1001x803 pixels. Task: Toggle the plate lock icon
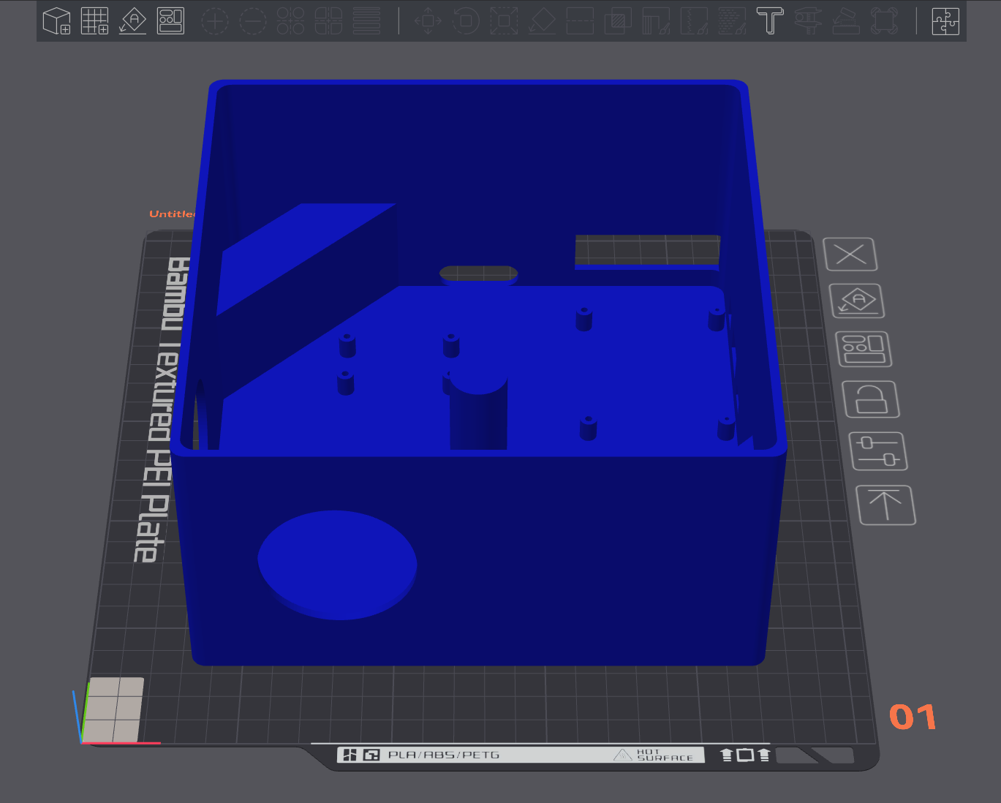click(870, 399)
